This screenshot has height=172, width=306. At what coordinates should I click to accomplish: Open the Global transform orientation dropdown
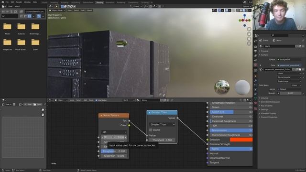[x=136, y=6]
